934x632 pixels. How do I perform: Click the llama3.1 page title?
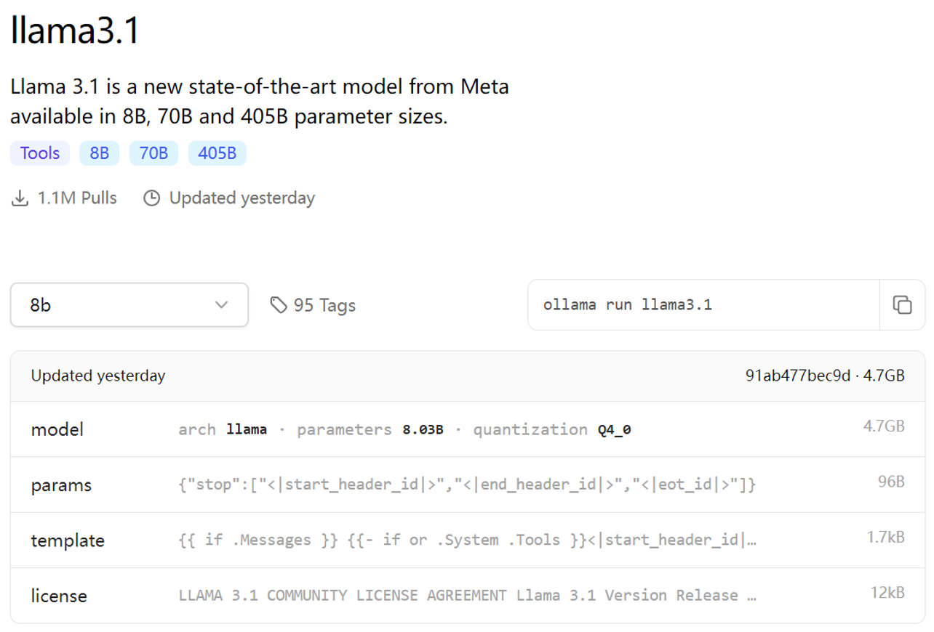[74, 31]
